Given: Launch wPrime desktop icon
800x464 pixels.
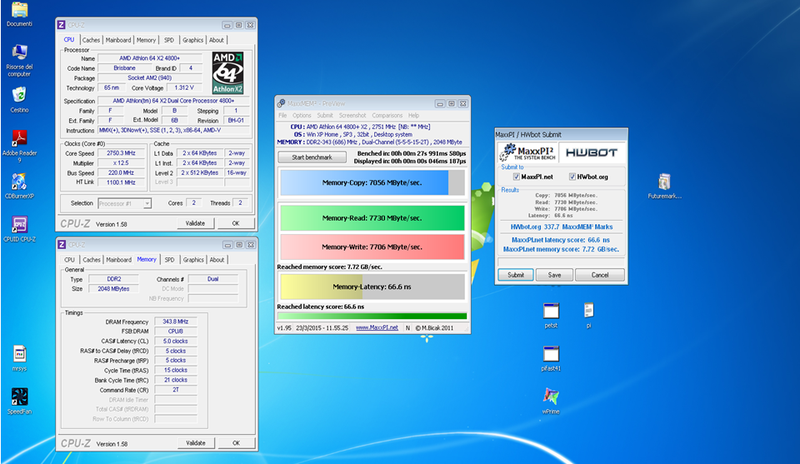Looking at the screenshot, I should tap(551, 401).
